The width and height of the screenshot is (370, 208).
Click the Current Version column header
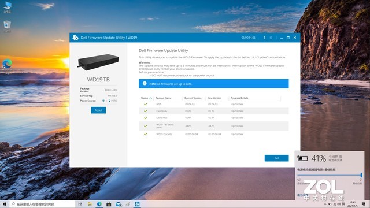click(193, 98)
